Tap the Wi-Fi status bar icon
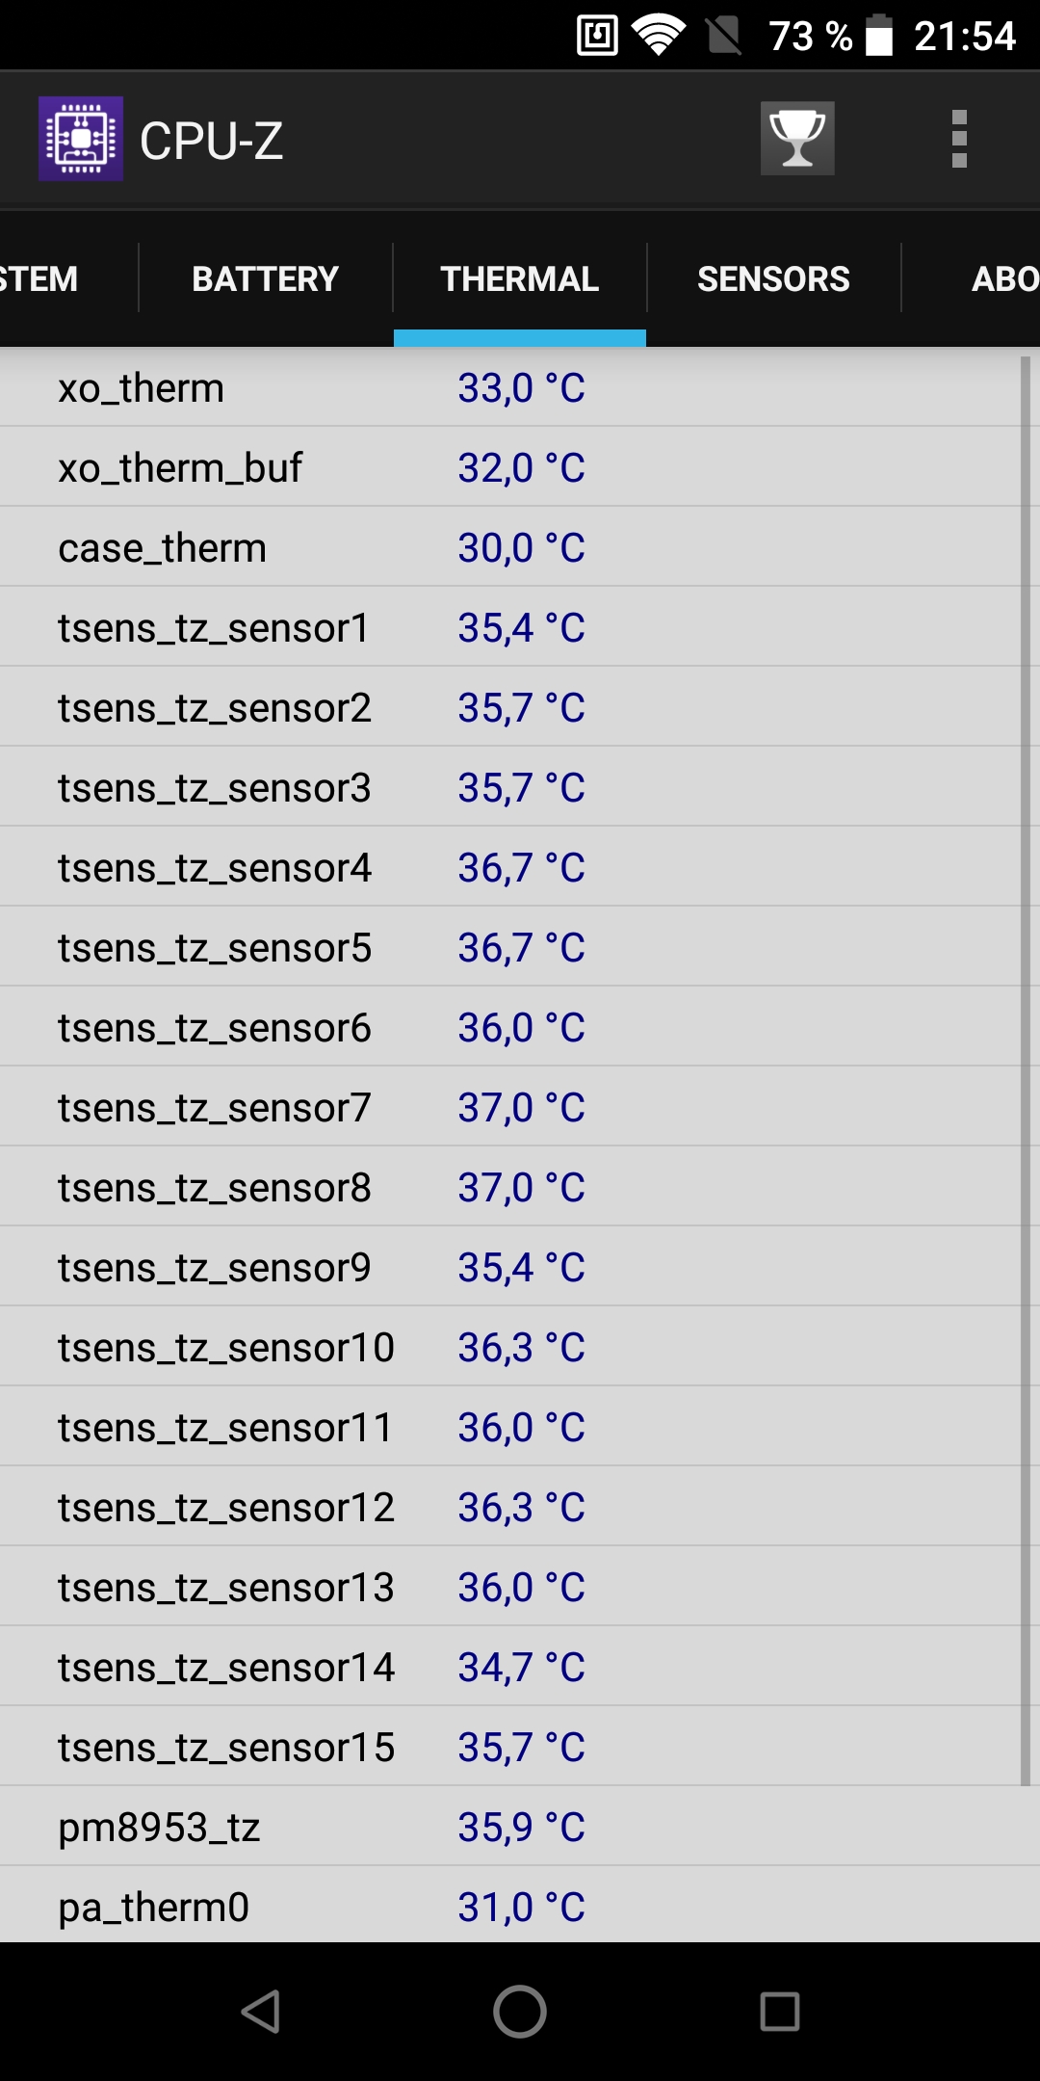Screen dimensions: 1040x2081 [659, 36]
